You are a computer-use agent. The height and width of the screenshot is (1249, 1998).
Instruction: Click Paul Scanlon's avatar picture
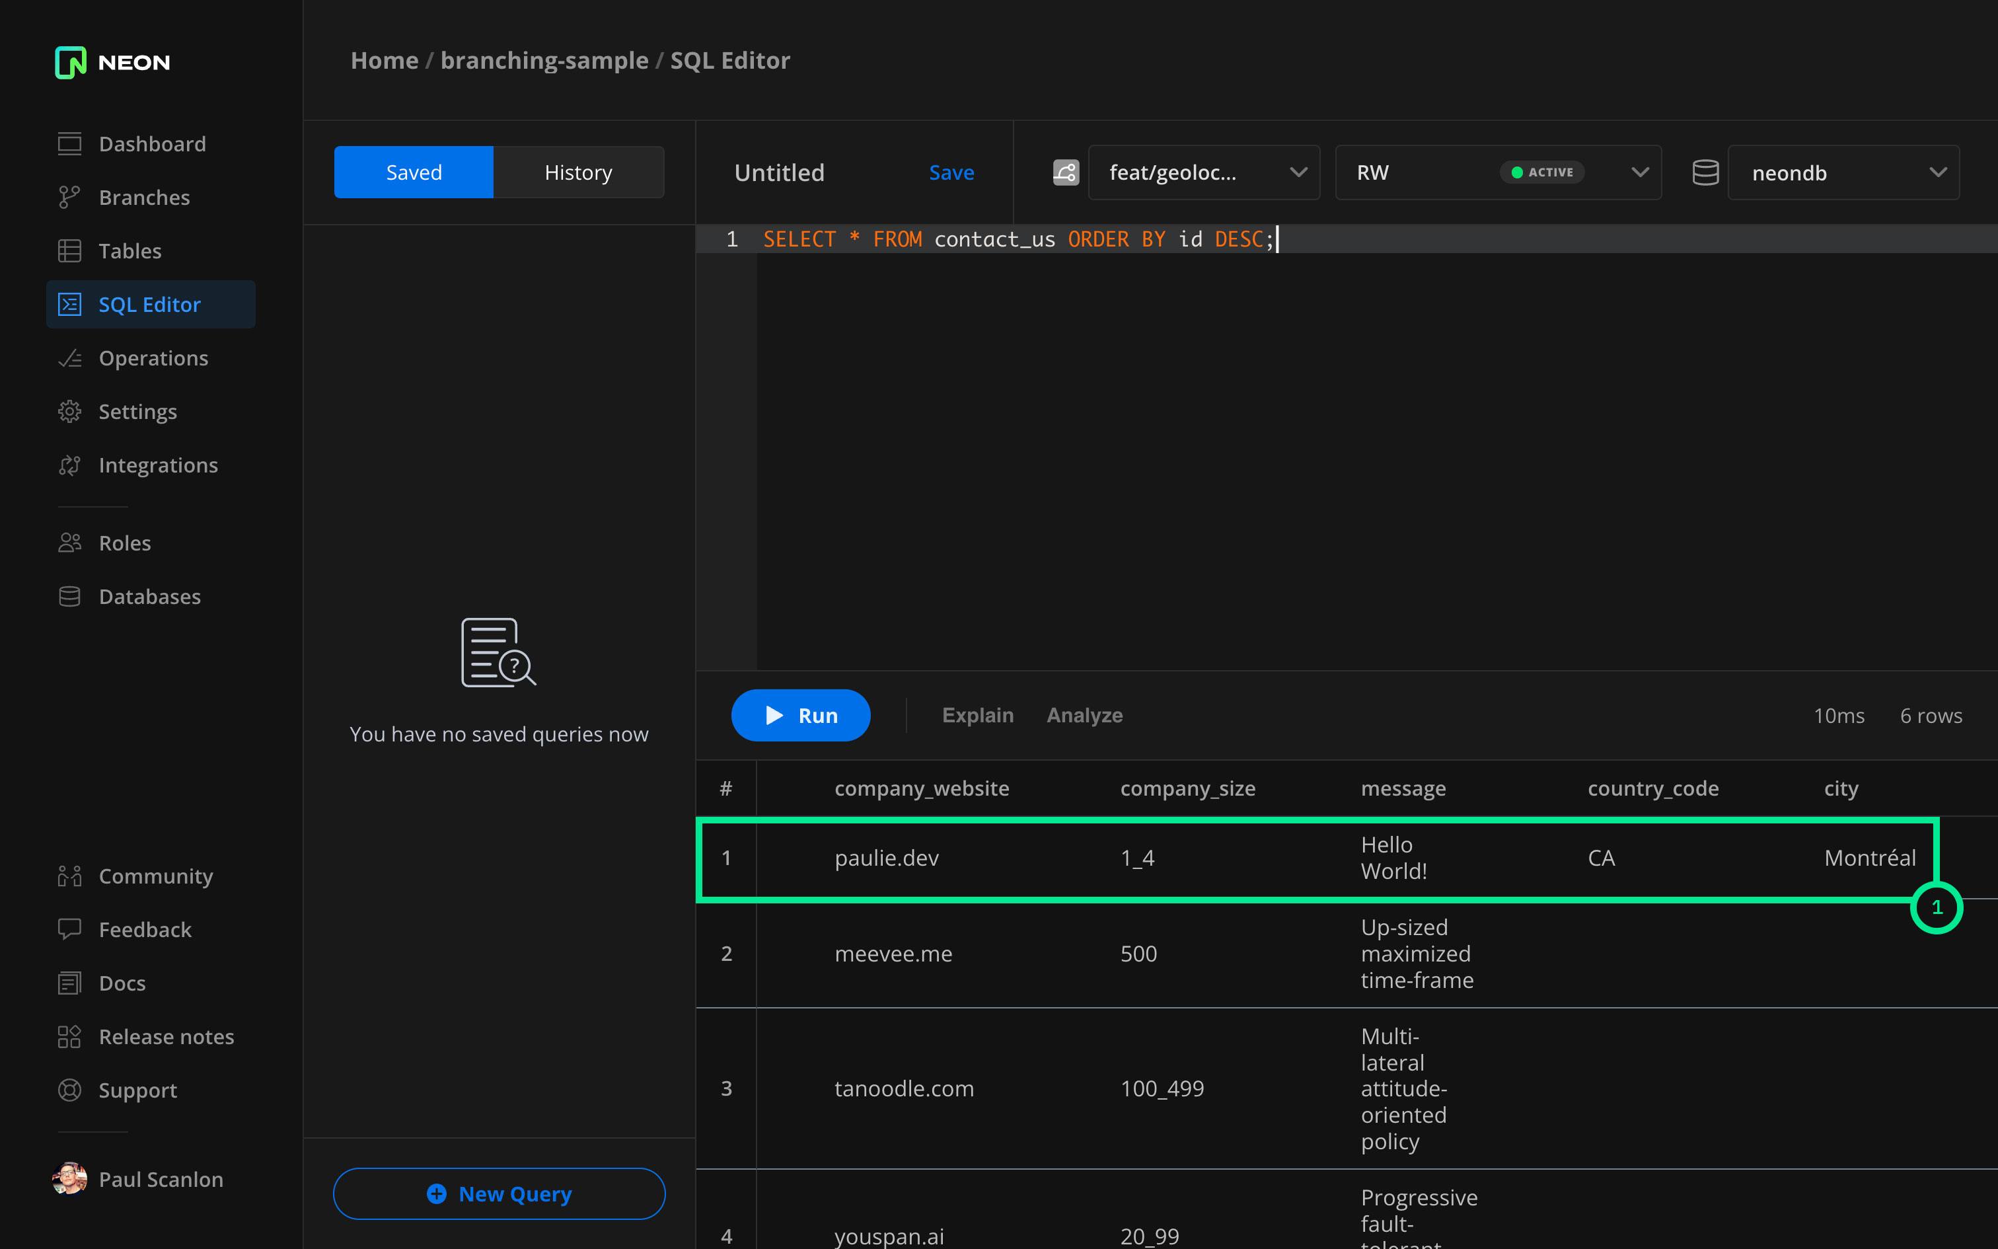point(69,1179)
